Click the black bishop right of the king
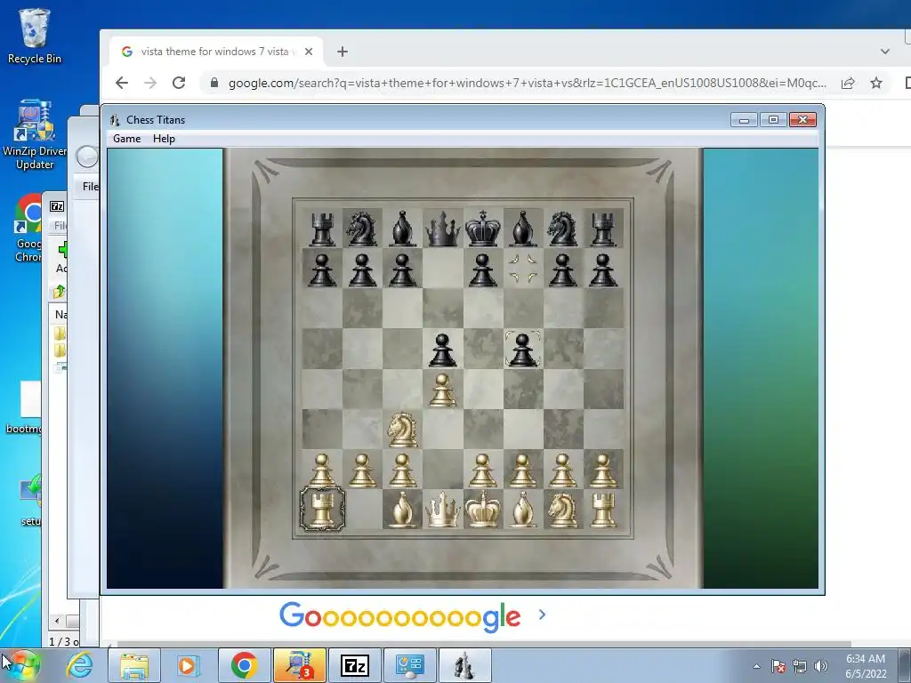Image resolution: width=911 pixels, height=683 pixels. pos(523,229)
